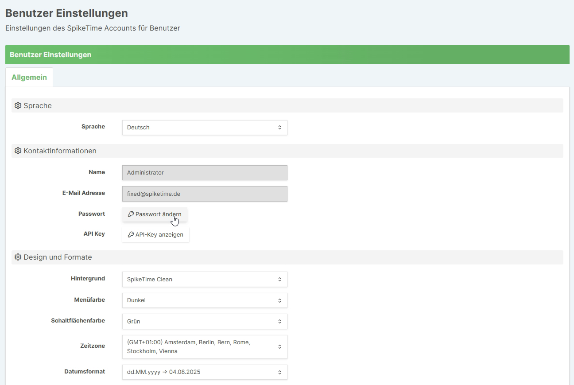Click the key icon on API-Key anzeigen
The width and height of the screenshot is (574, 385).
(x=131, y=235)
